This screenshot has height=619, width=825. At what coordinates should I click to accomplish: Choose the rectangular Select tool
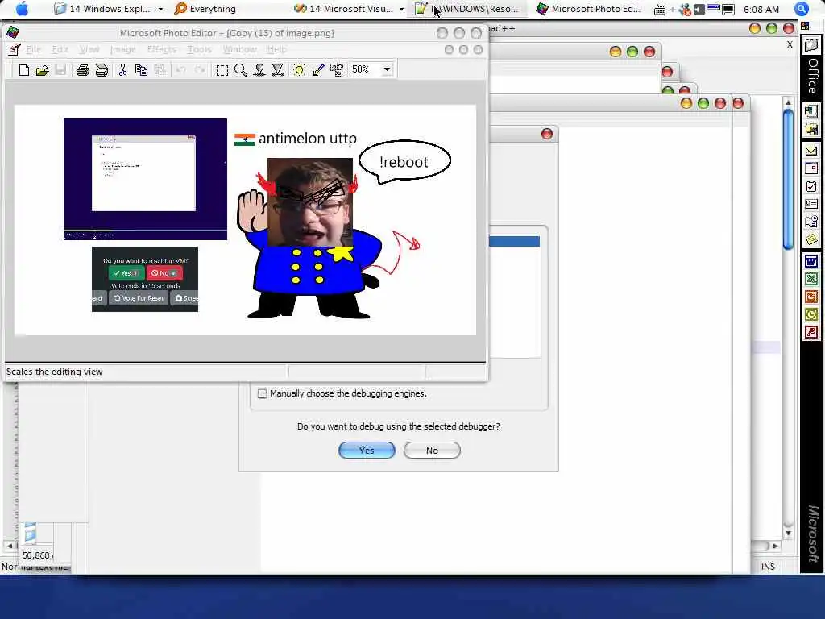222,70
